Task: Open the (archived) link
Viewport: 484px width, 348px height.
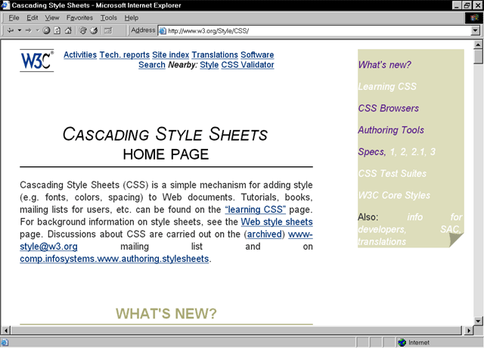Action: tap(265, 235)
